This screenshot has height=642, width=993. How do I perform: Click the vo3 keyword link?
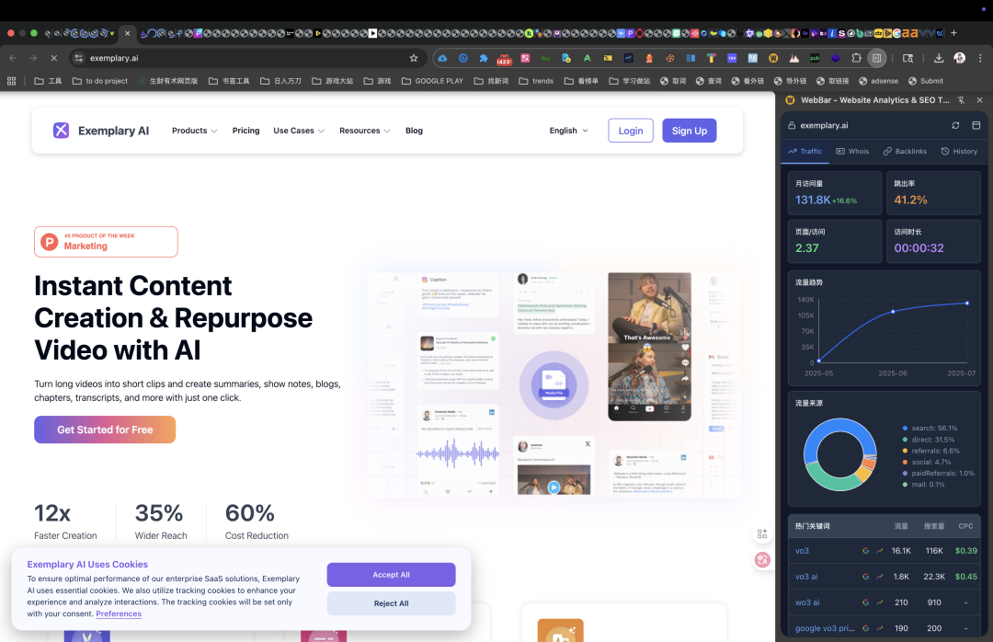(802, 551)
